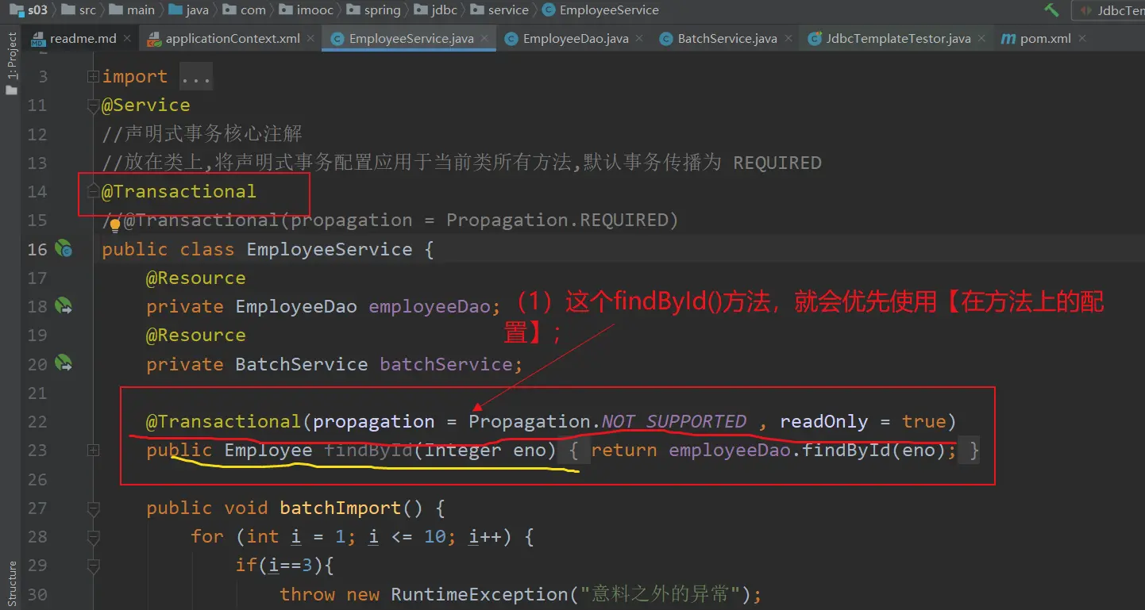
Task: Open the run configuration dropdown
Action: pos(1108,10)
